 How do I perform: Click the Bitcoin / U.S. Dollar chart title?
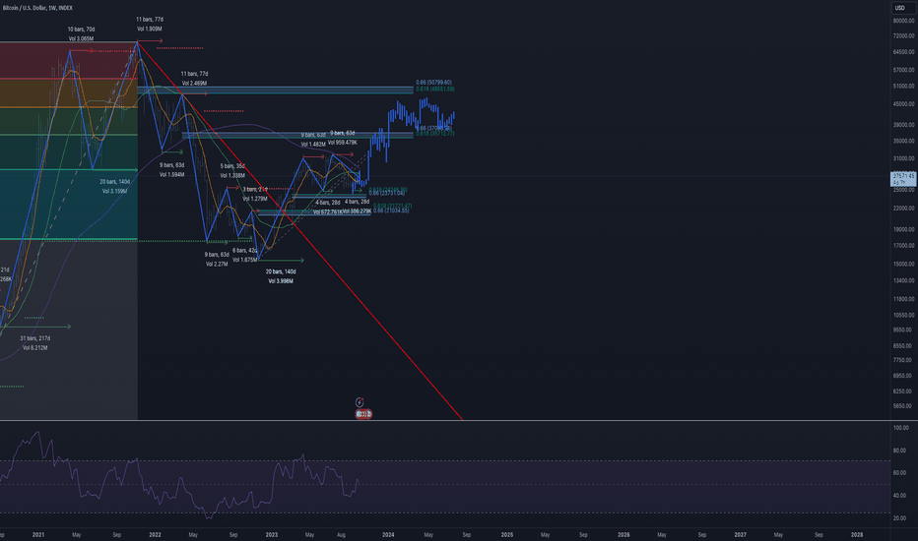point(37,8)
